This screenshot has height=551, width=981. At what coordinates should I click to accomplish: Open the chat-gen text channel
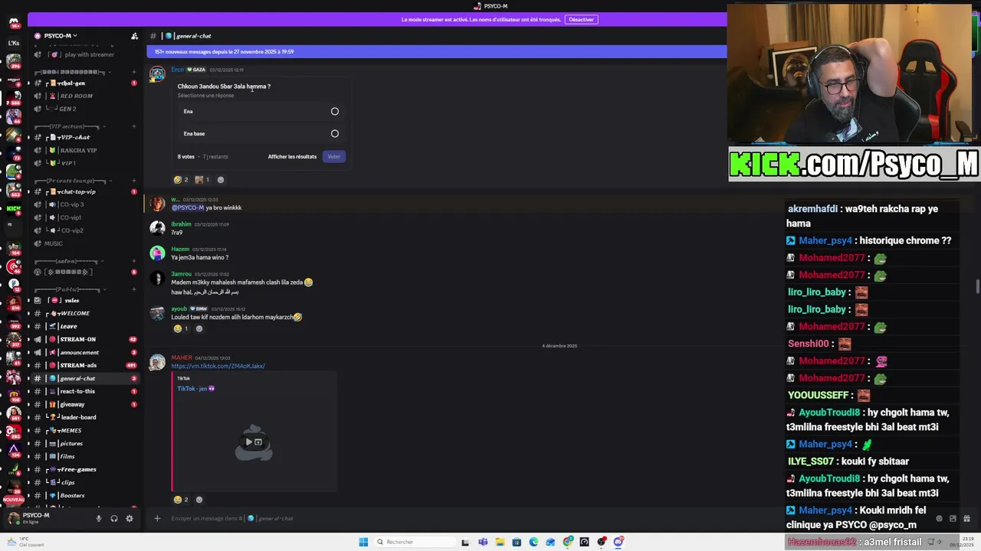(87, 83)
